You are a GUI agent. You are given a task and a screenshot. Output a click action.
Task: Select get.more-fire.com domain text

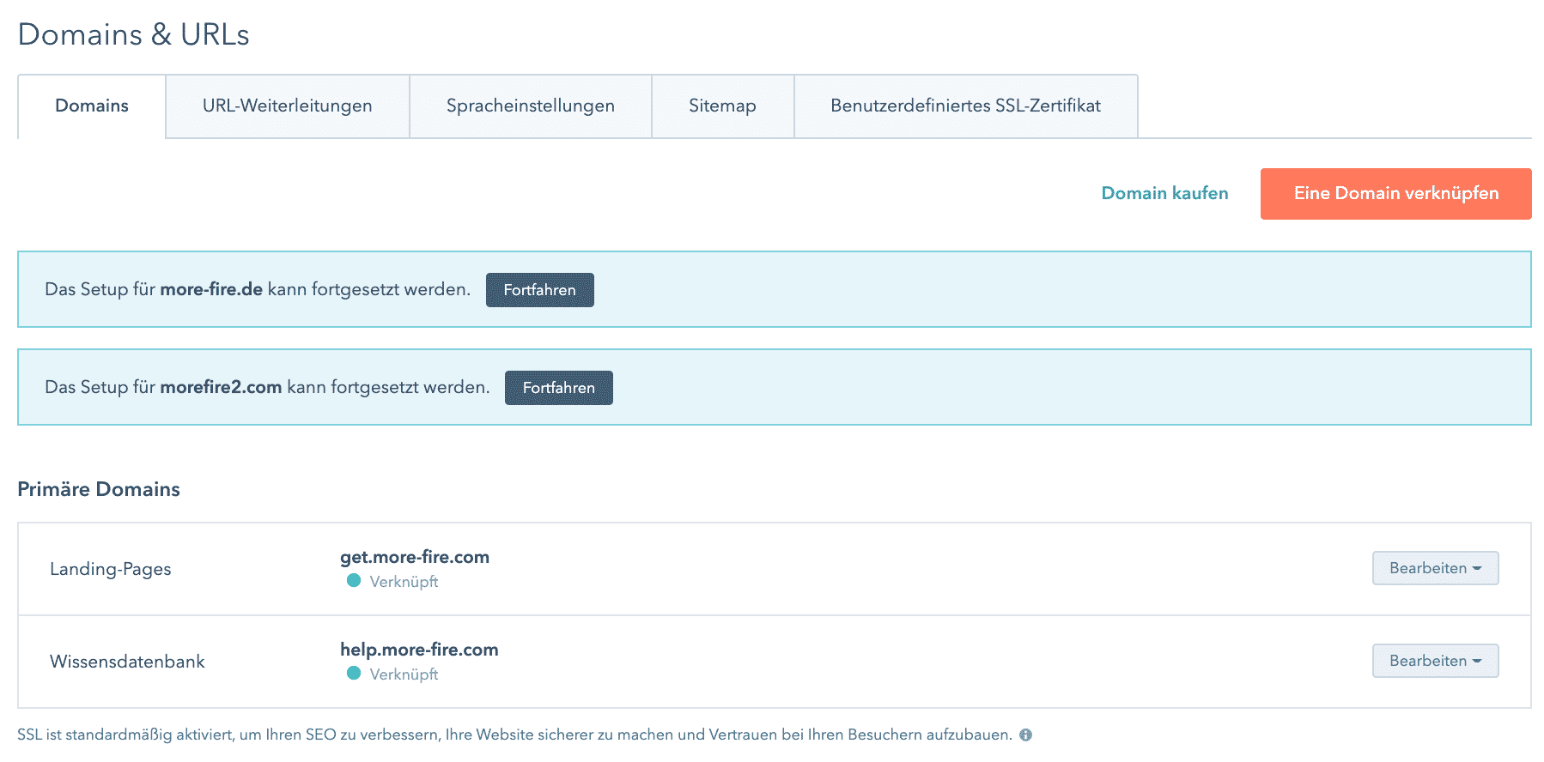(415, 557)
